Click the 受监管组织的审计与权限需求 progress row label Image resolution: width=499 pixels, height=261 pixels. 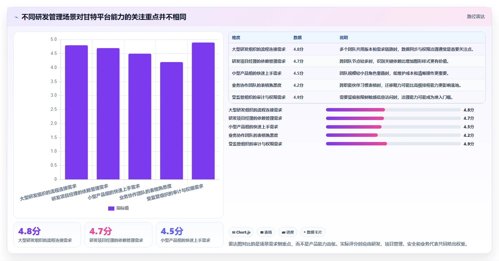pos(256,144)
